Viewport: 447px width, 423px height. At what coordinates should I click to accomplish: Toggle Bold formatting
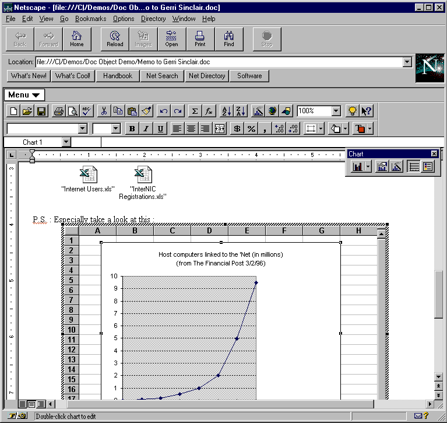click(132, 129)
